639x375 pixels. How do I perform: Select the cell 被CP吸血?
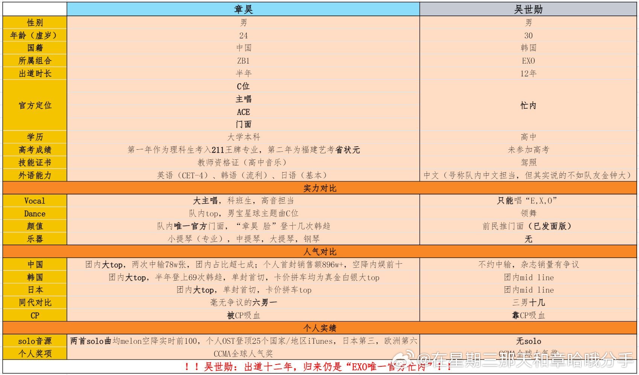(243, 315)
